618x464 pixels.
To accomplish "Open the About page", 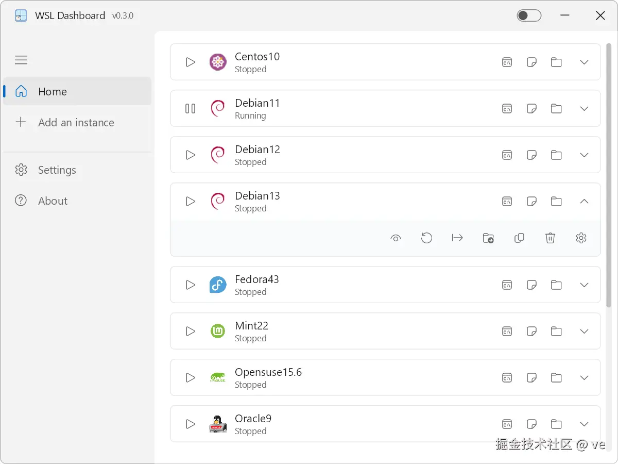I will 77,201.
